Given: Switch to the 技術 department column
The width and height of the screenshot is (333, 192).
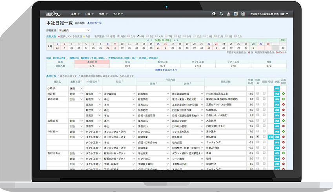Looking at the screenshot, I should click(x=127, y=62).
